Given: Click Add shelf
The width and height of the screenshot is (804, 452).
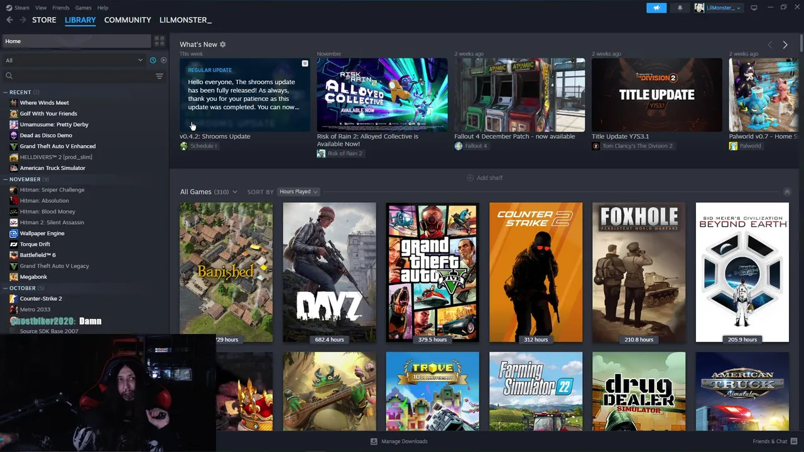Looking at the screenshot, I should 484,178.
